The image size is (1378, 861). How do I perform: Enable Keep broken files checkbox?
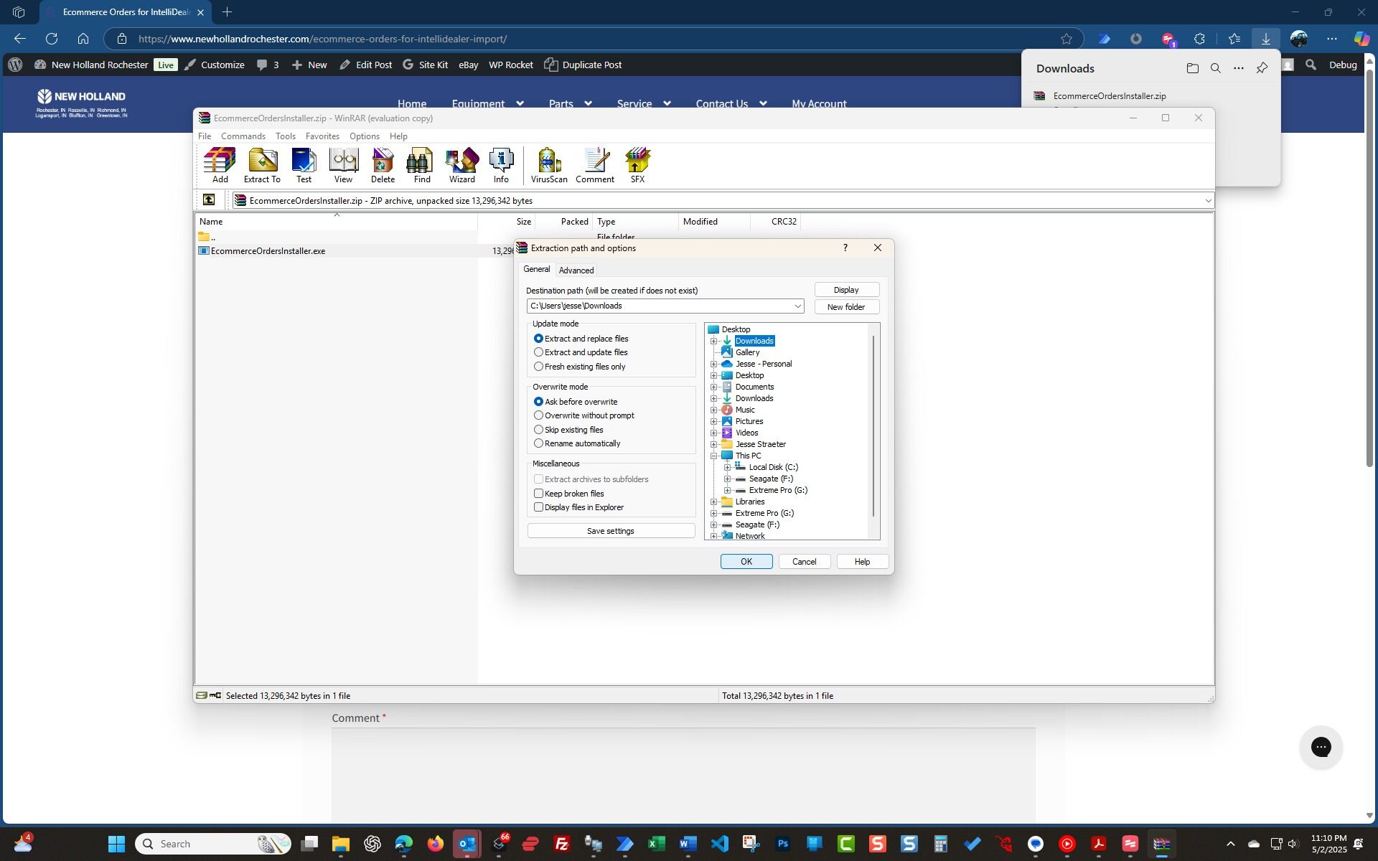[538, 494]
